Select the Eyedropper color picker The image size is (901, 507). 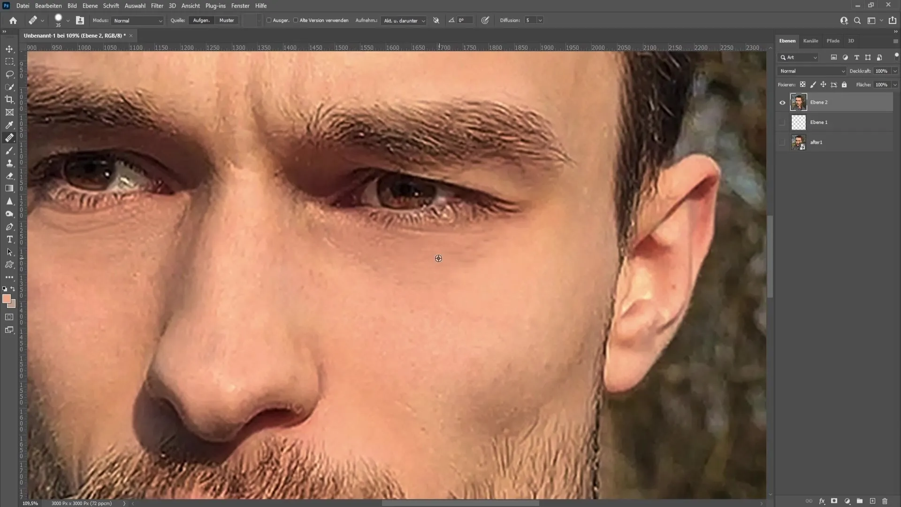[x=9, y=124]
